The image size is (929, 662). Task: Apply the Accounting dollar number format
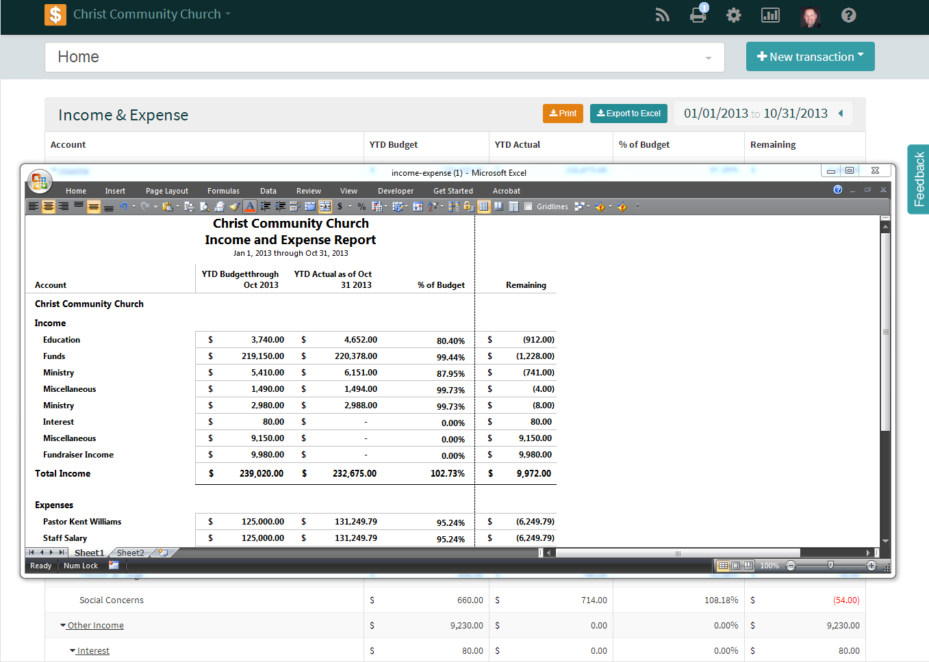click(340, 207)
